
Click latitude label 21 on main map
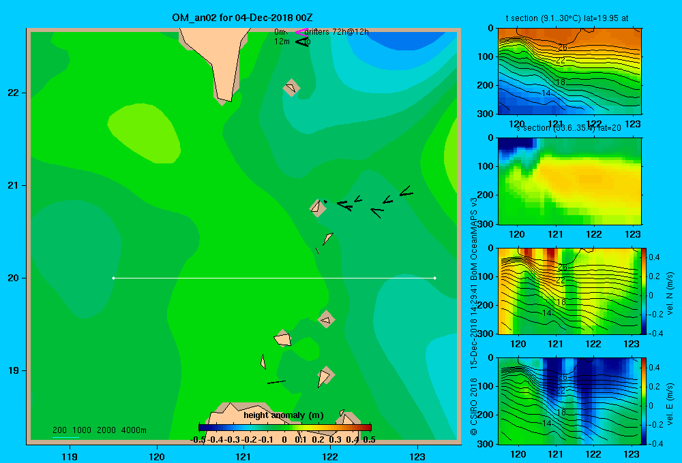pyautogui.click(x=13, y=185)
